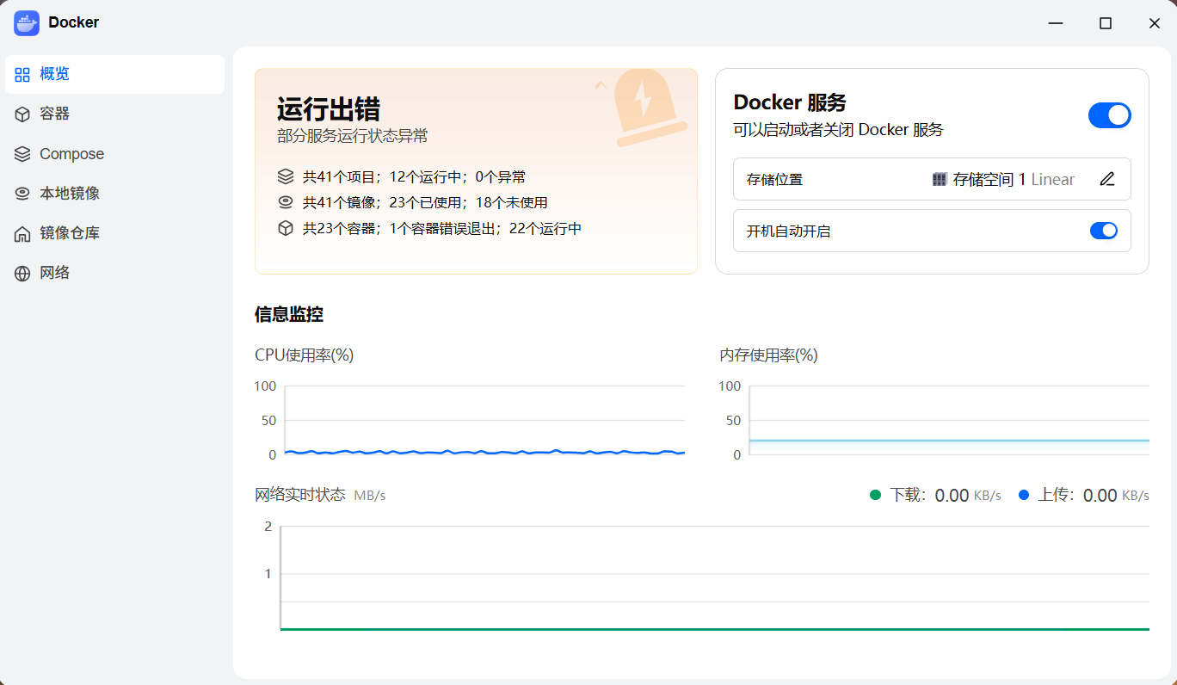This screenshot has height=685, width=1177.
Task: Click the 存储位置 label
Action: 774,180
